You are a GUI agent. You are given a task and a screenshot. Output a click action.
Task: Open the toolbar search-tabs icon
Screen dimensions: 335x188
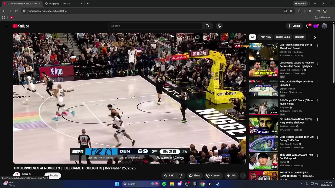point(309,11)
